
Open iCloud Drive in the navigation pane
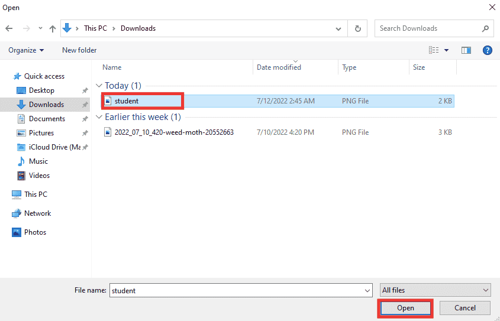[x=54, y=147]
